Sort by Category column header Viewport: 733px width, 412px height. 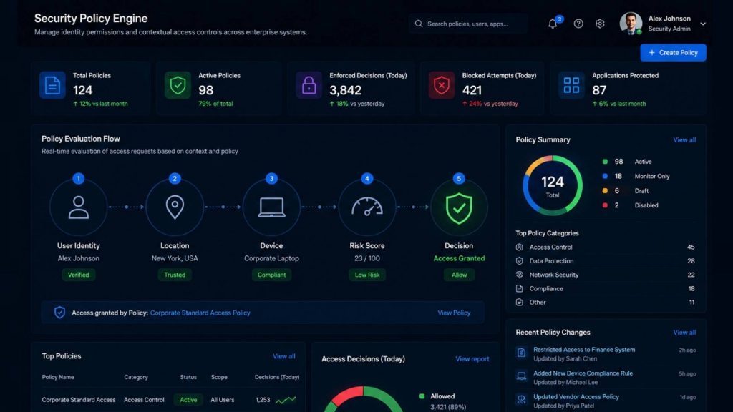pos(136,377)
